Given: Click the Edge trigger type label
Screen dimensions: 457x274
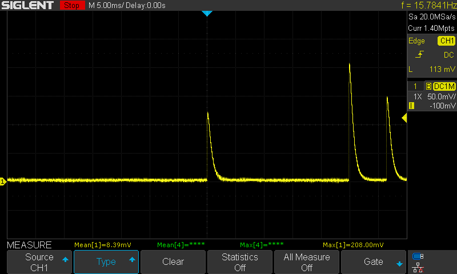Looking at the screenshot, I should pyautogui.click(x=416, y=41).
